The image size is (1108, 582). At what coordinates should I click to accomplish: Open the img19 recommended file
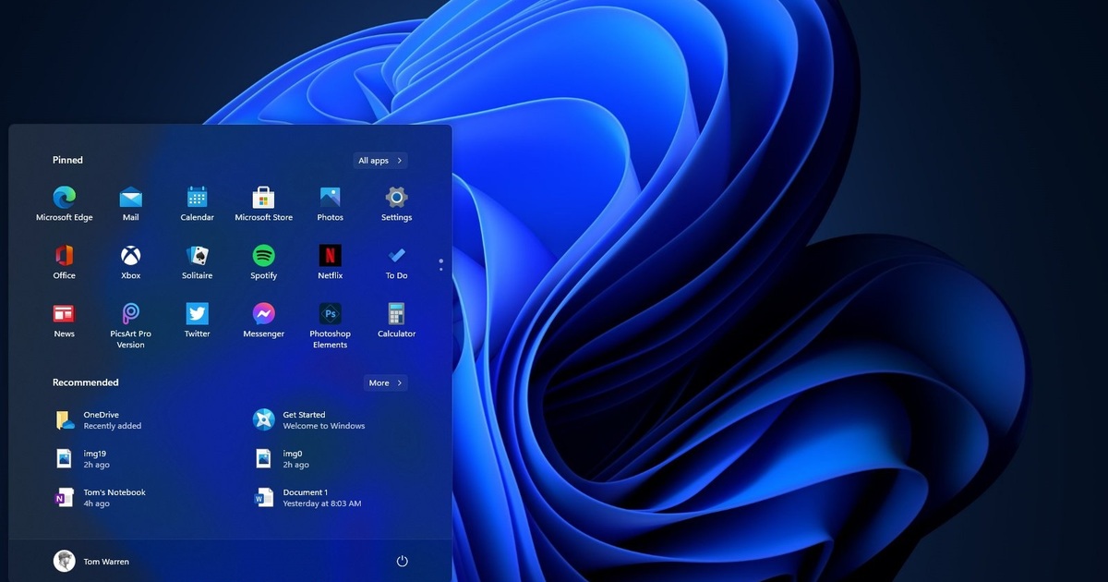(82, 459)
